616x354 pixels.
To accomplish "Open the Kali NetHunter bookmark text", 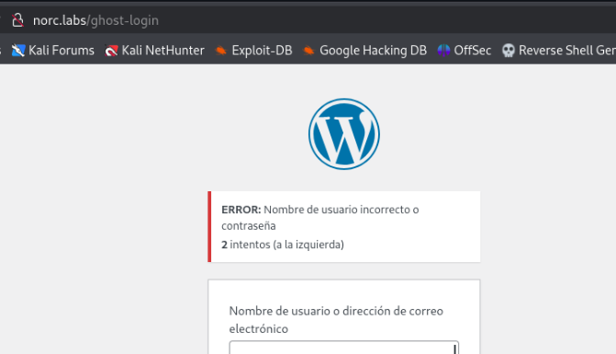I will tap(163, 51).
